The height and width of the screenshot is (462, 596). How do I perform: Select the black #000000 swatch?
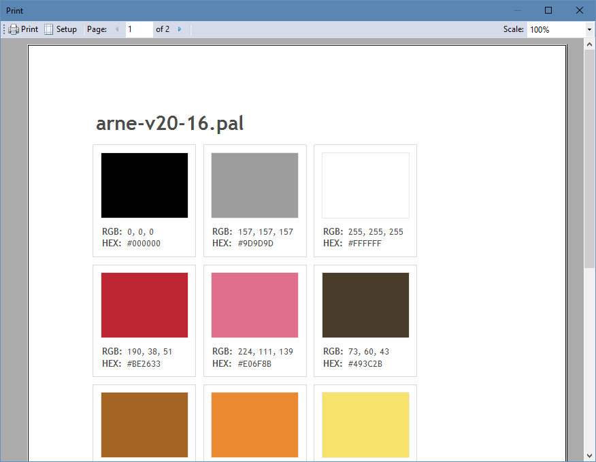(x=144, y=185)
